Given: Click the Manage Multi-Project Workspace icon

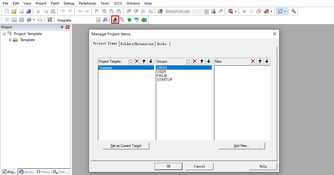Looking at the screenshot, I should click(122, 20).
